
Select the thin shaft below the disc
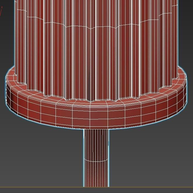96,158
